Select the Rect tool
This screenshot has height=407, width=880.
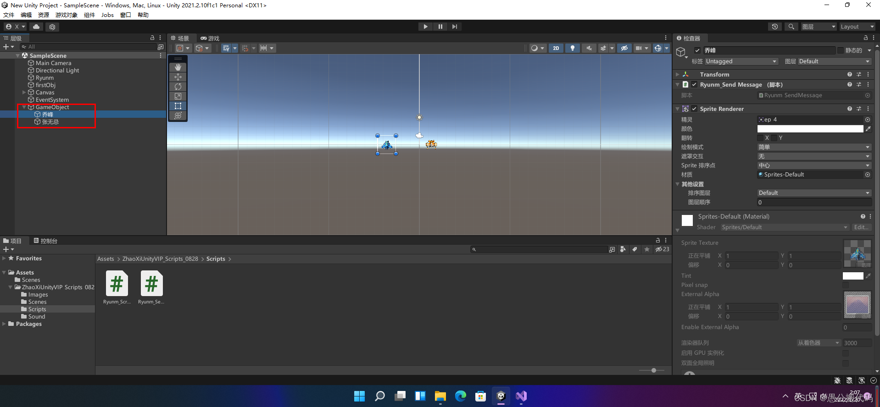[x=178, y=106]
